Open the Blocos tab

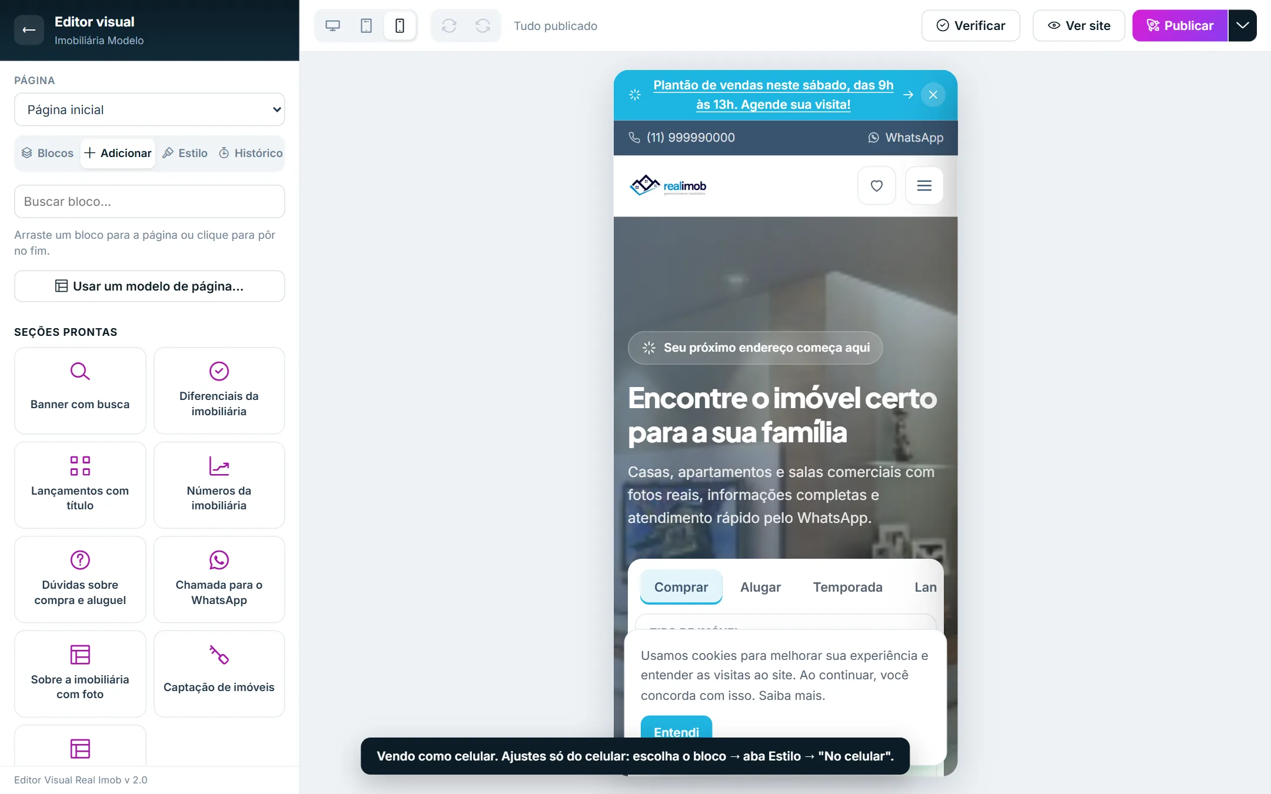pyautogui.click(x=48, y=153)
